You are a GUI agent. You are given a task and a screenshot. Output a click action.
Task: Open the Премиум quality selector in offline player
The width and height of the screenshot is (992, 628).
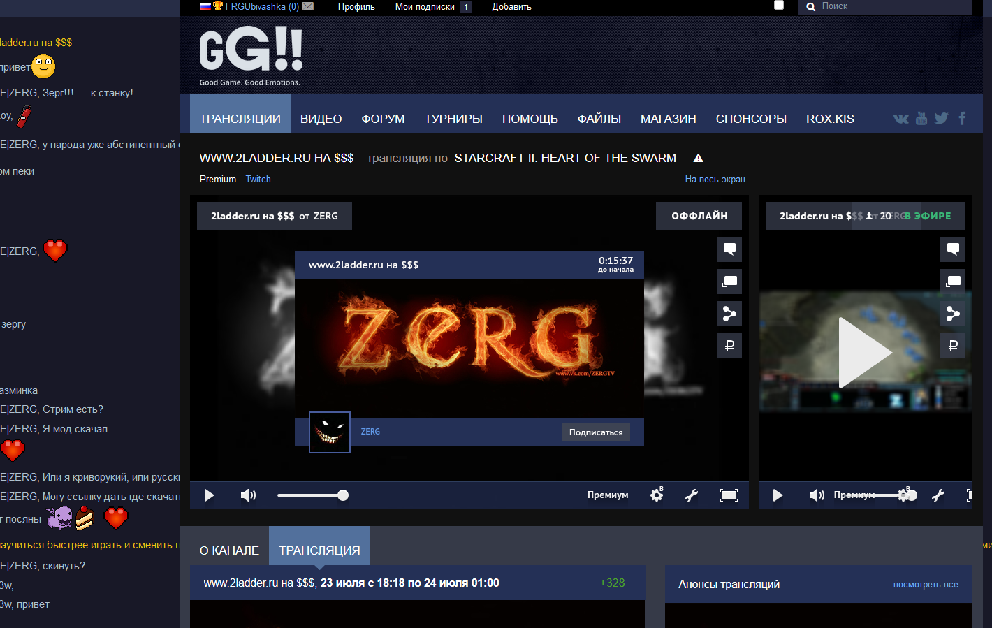point(608,495)
